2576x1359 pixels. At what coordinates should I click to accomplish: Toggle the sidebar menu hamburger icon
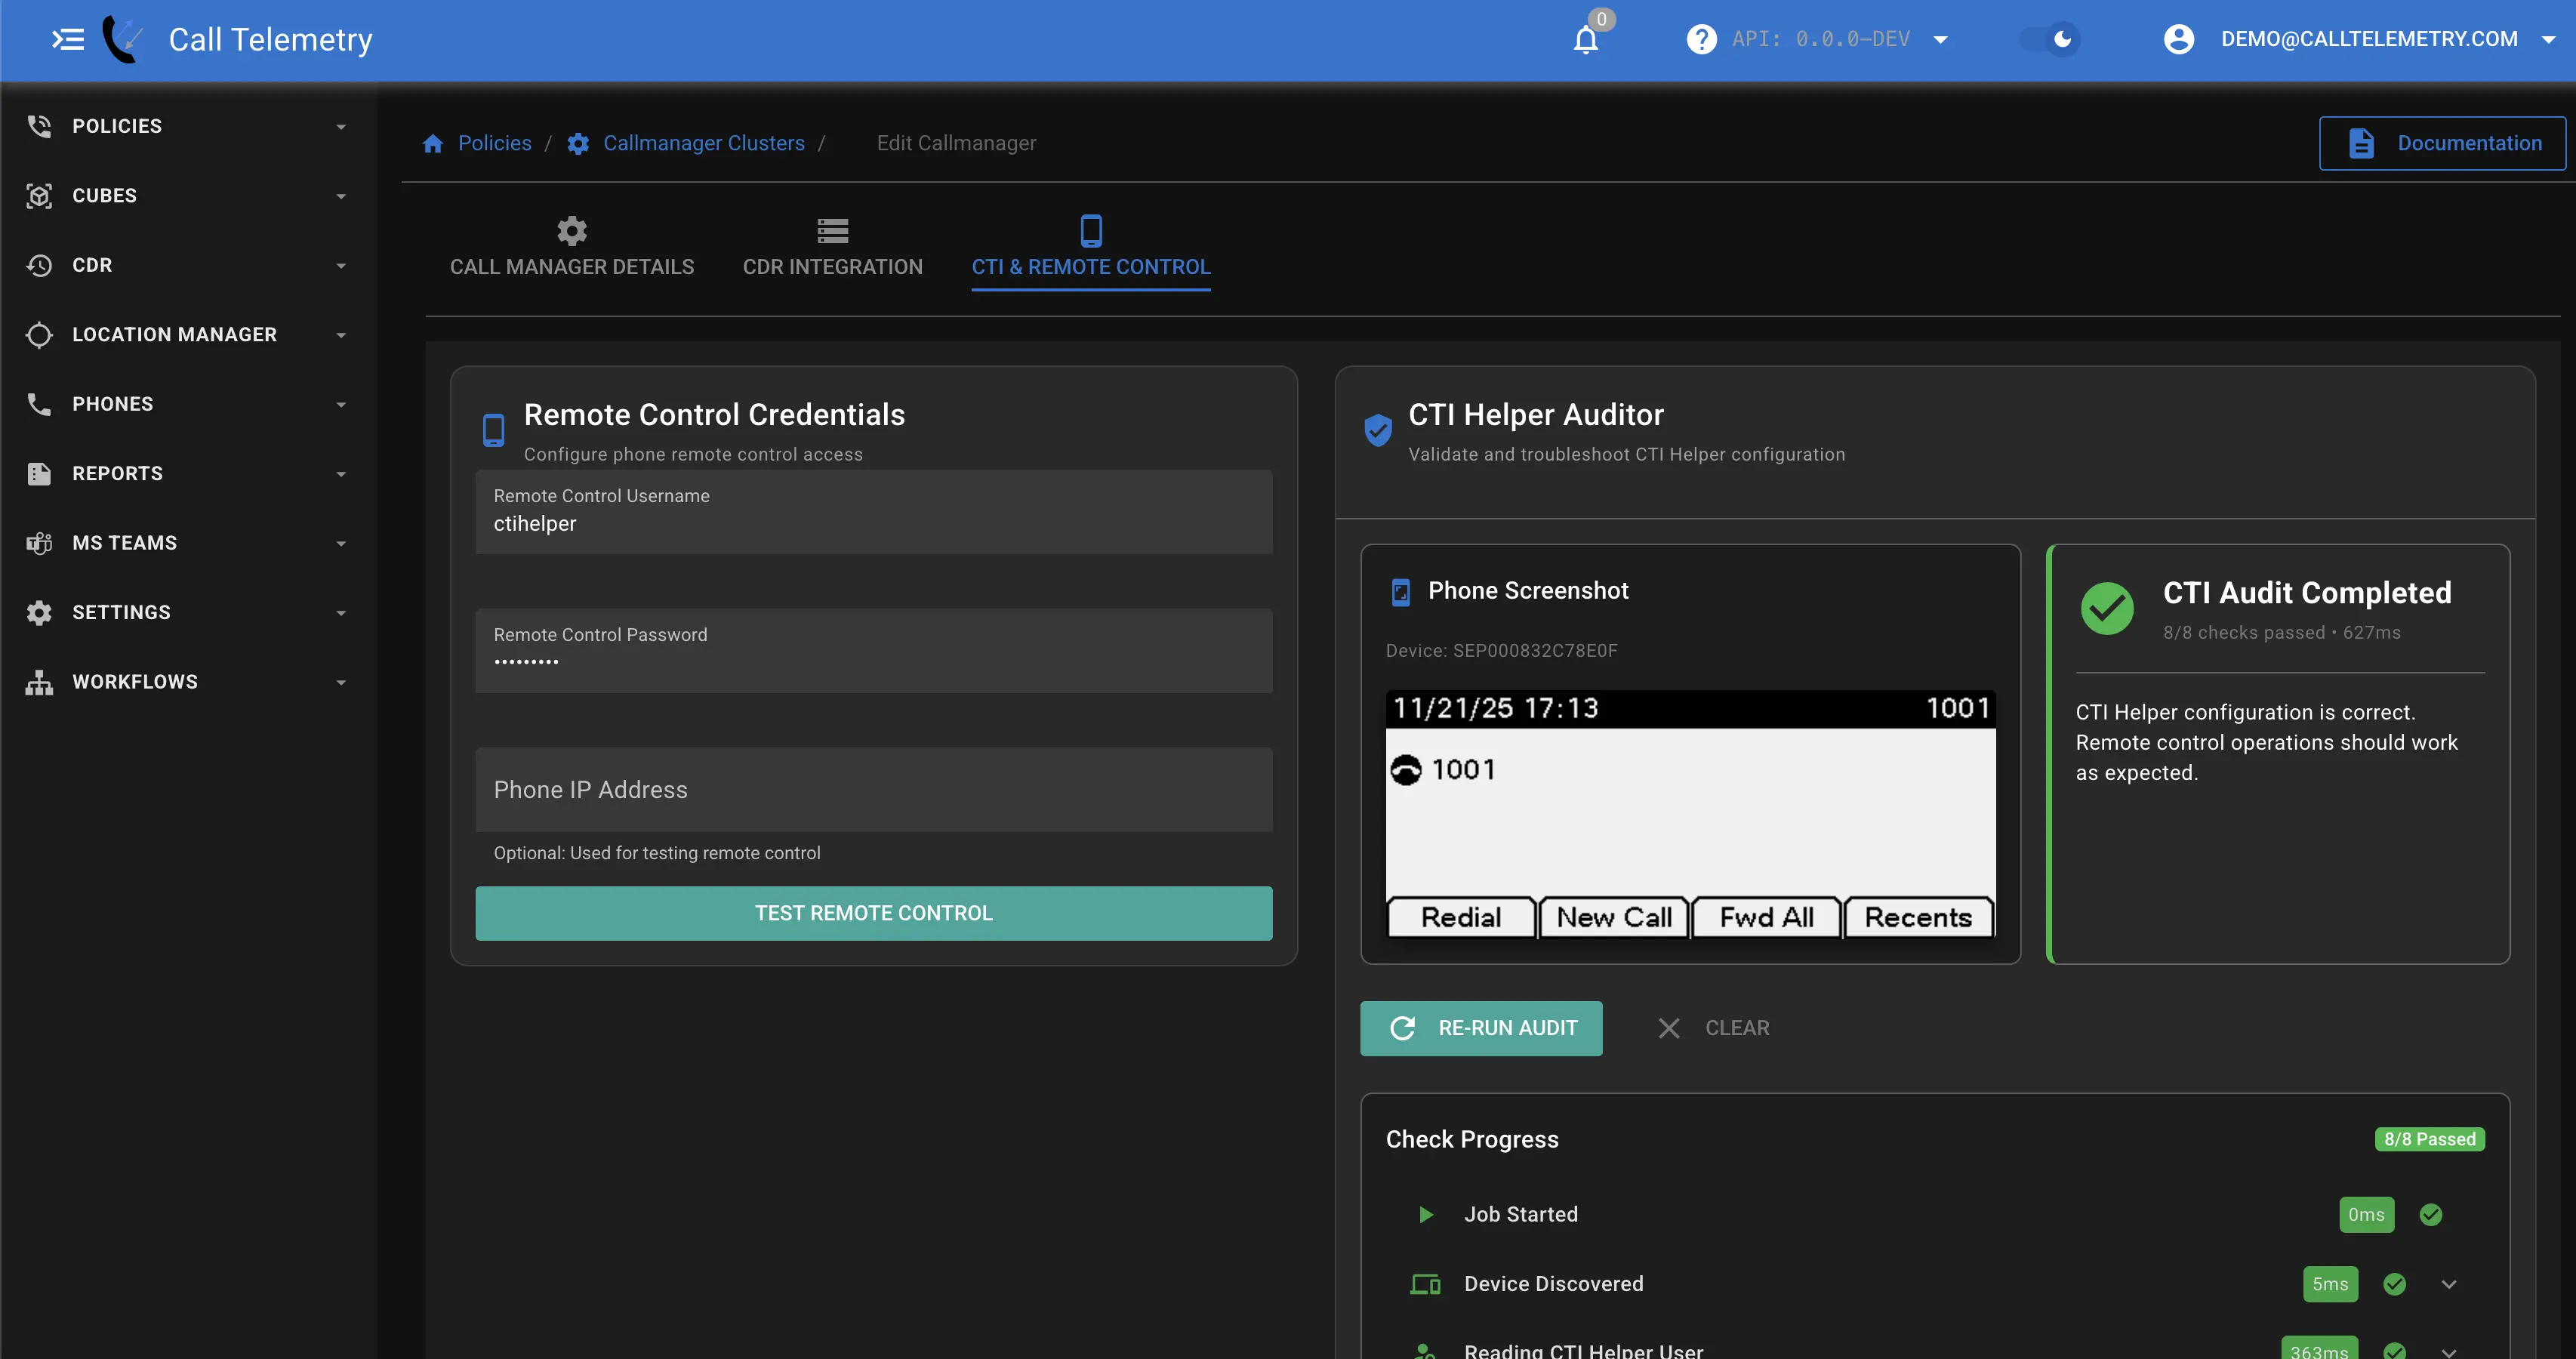68,40
